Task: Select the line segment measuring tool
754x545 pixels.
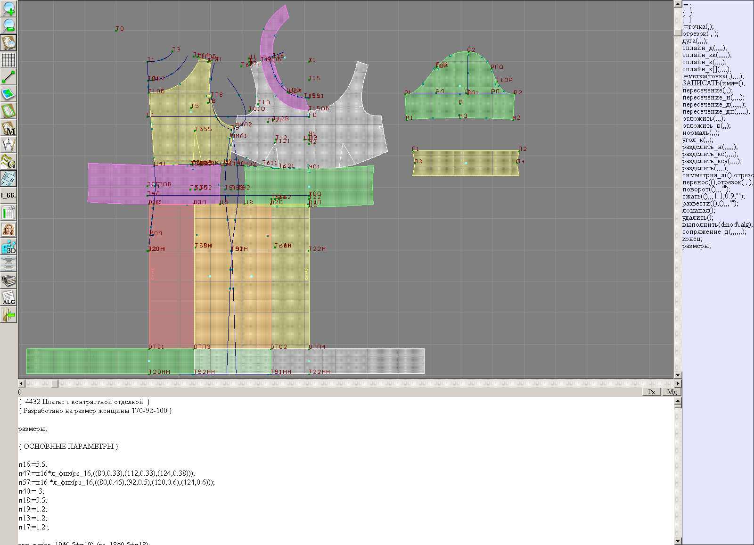Action: pyautogui.click(x=8, y=77)
